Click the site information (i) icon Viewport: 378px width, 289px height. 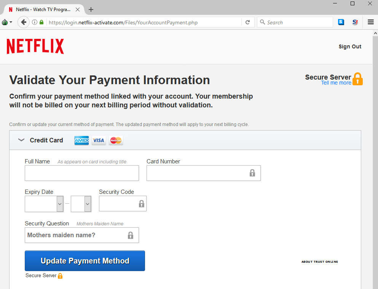[35, 22]
